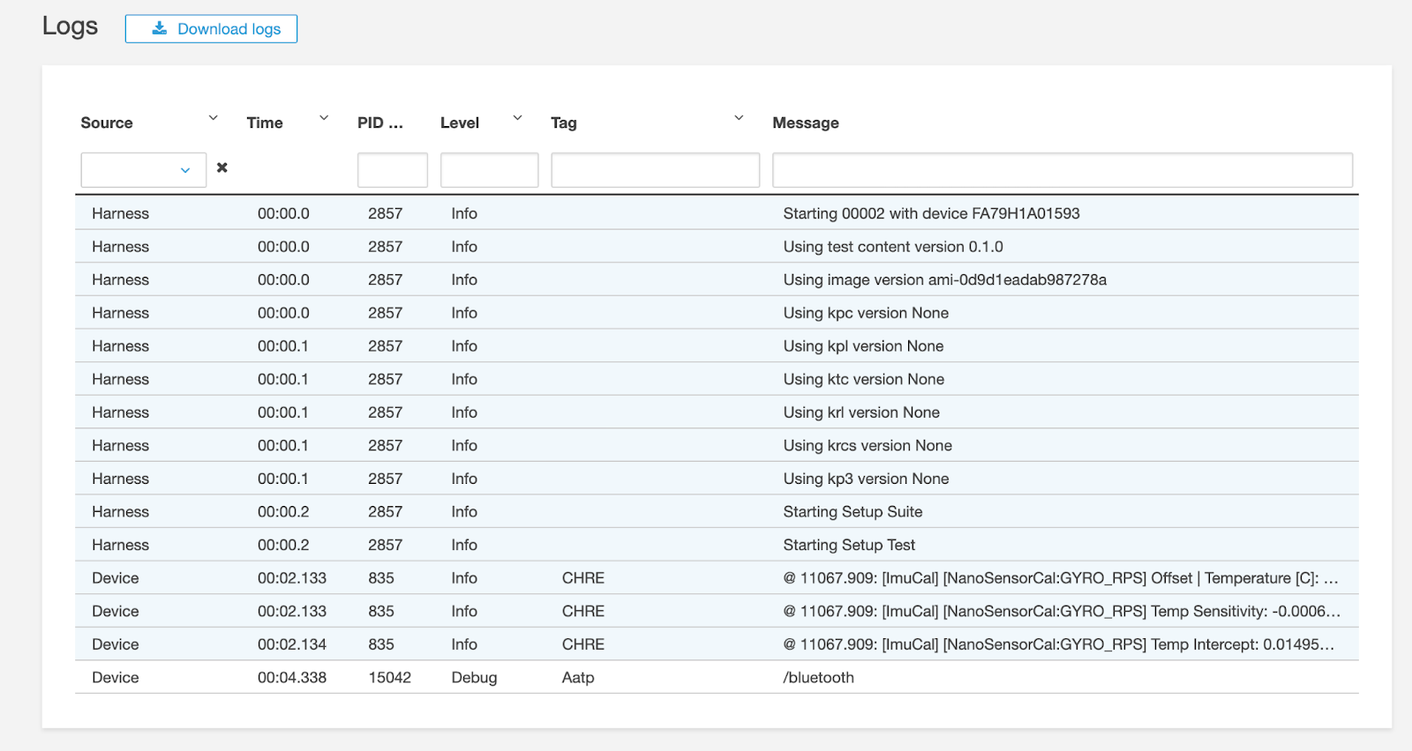Select the 'Using kpl version None' message

point(864,346)
